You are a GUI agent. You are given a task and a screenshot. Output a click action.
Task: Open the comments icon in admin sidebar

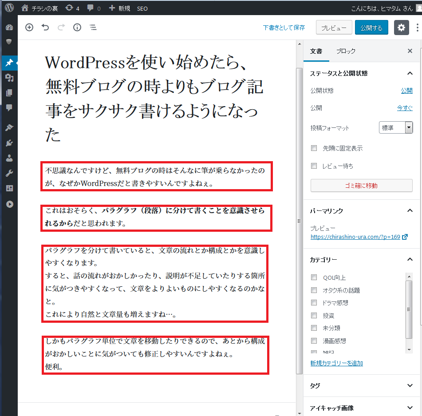tap(9, 108)
